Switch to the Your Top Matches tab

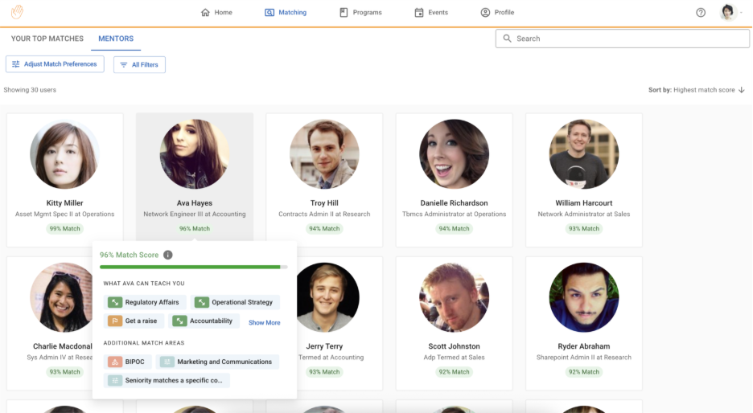pyautogui.click(x=47, y=39)
